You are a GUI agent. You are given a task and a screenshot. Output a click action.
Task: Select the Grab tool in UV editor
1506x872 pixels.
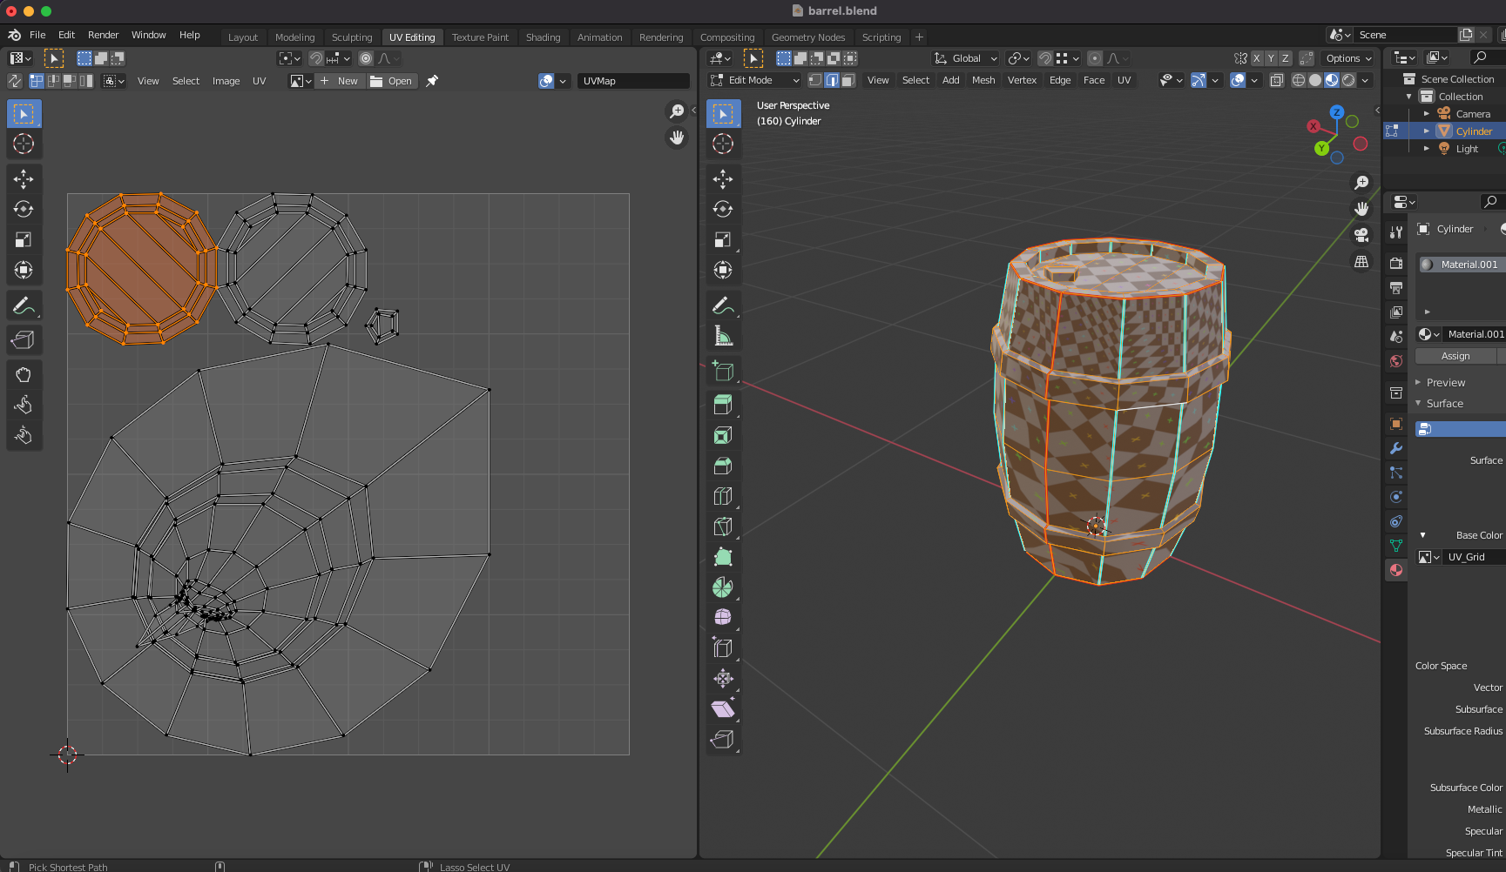pyautogui.click(x=24, y=375)
